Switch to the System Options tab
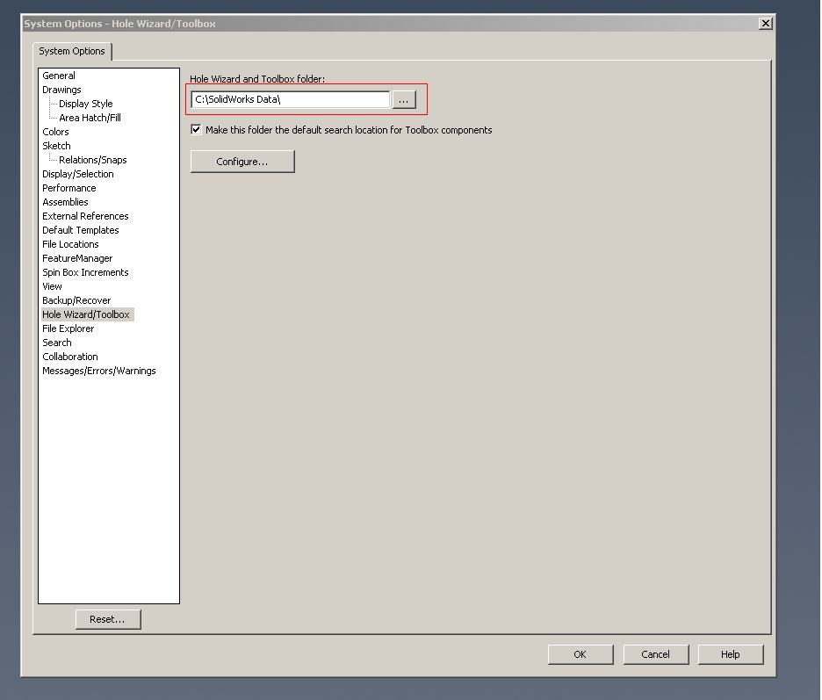 (x=72, y=51)
